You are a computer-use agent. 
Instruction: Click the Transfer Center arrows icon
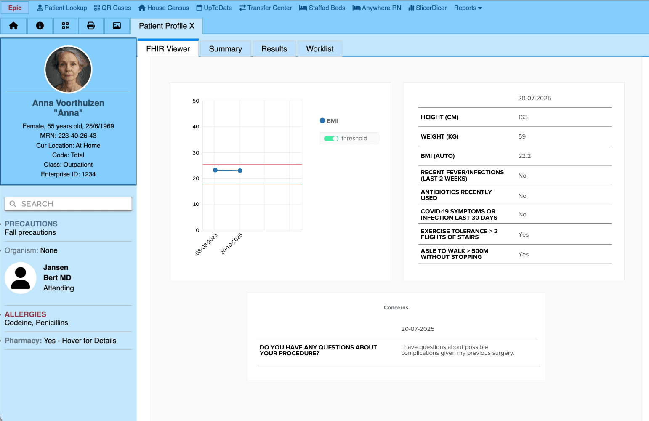coord(243,8)
